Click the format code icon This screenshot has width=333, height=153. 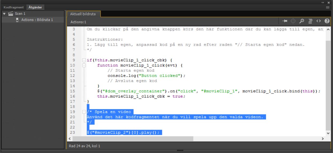310,21
